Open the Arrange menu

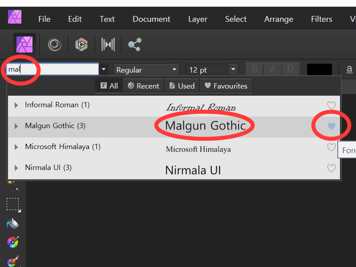click(x=279, y=19)
